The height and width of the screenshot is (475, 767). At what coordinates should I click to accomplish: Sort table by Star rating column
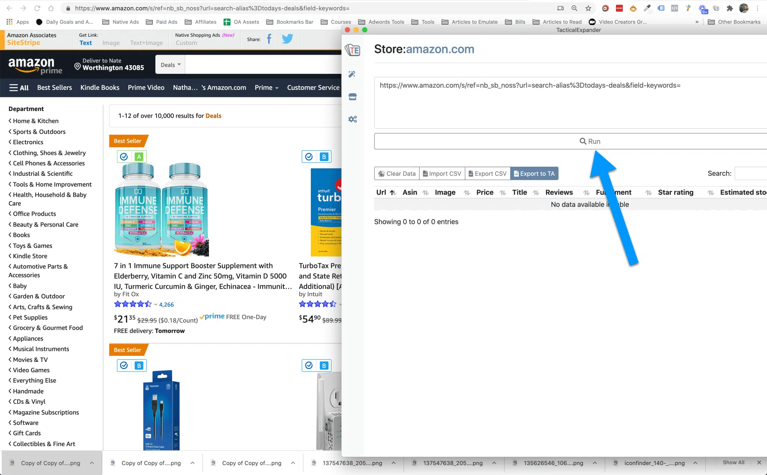[686, 193]
